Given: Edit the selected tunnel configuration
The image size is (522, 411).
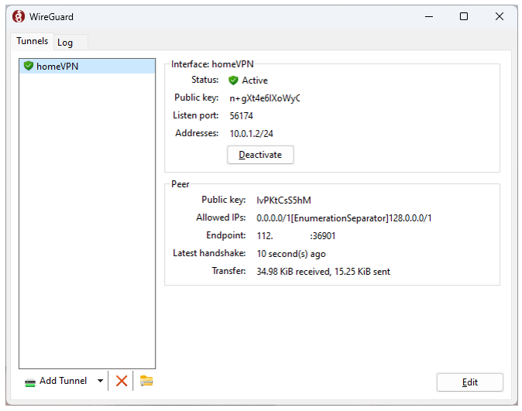Looking at the screenshot, I should click(470, 382).
